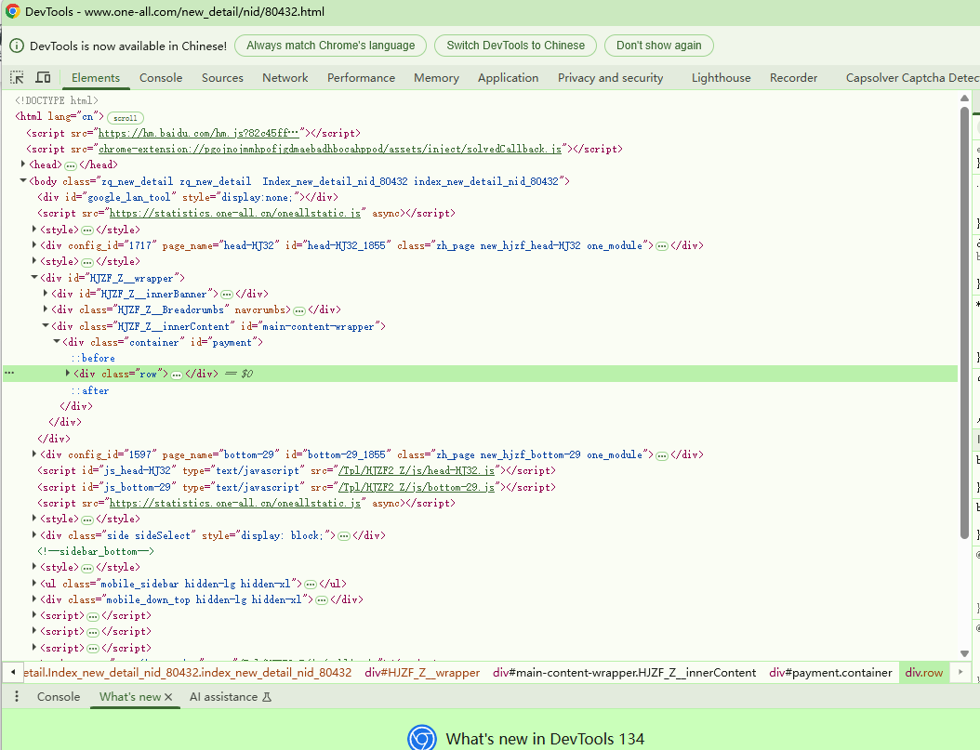Viewport: 980px width, 750px height.
Task: Click Switch DevTools to Chinese button
Action: point(515,46)
